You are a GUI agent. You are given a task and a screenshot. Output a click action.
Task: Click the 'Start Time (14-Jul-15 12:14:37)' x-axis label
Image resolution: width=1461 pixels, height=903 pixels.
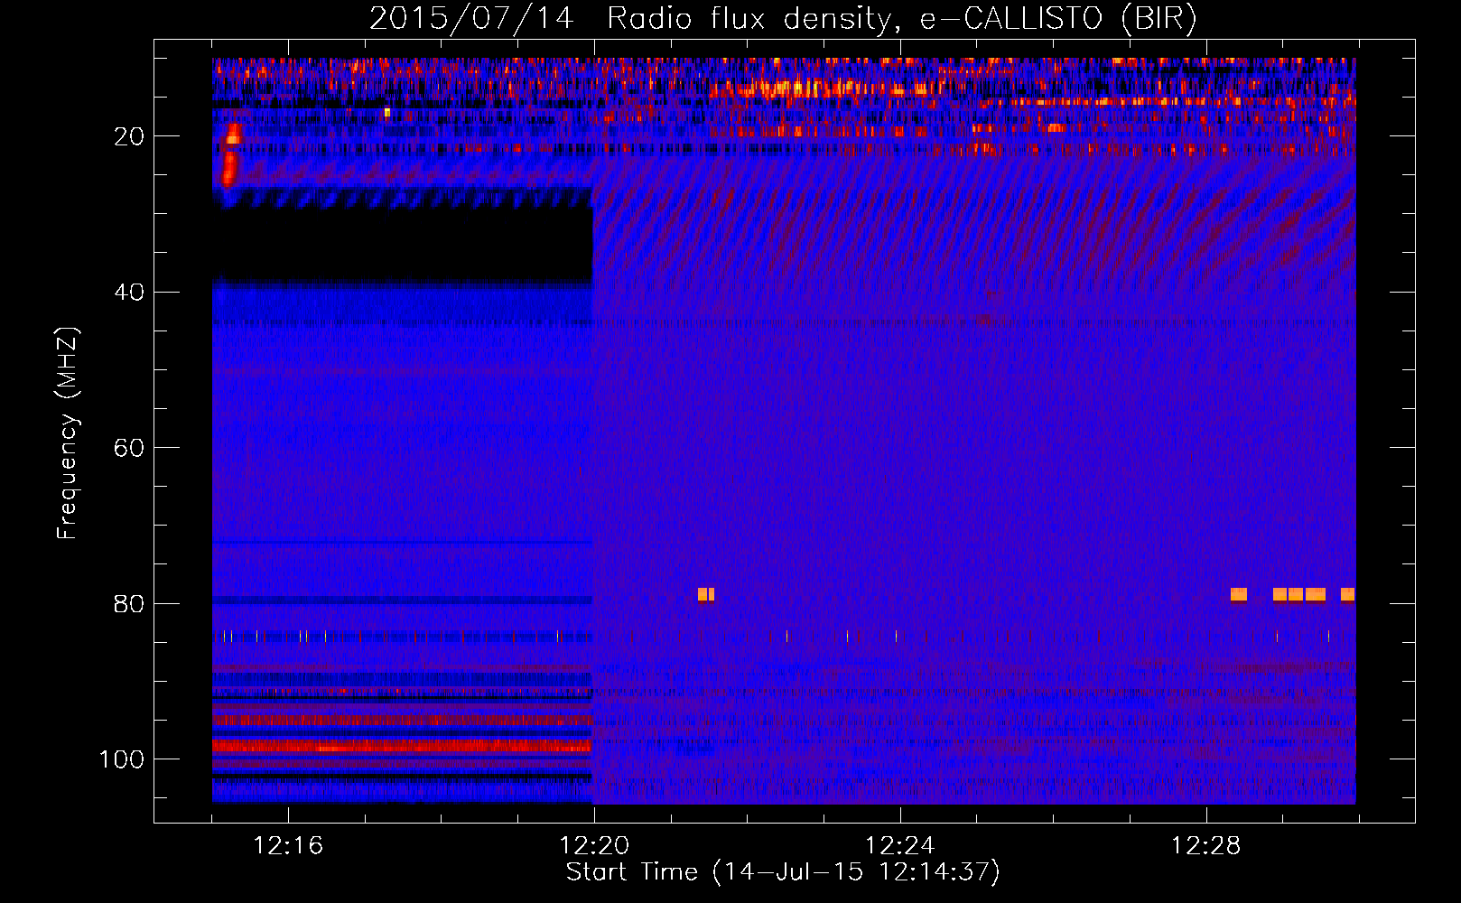pos(783,872)
